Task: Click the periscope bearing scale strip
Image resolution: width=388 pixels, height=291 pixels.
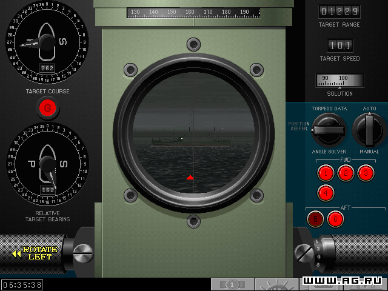Action: coord(193,12)
